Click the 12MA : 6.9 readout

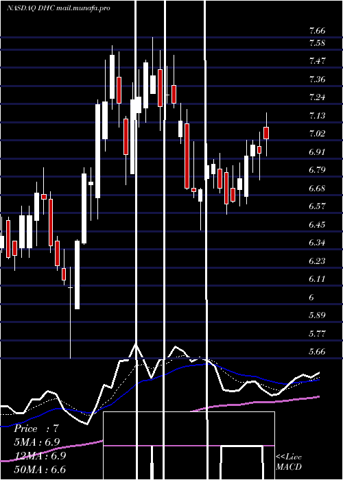click(40, 456)
